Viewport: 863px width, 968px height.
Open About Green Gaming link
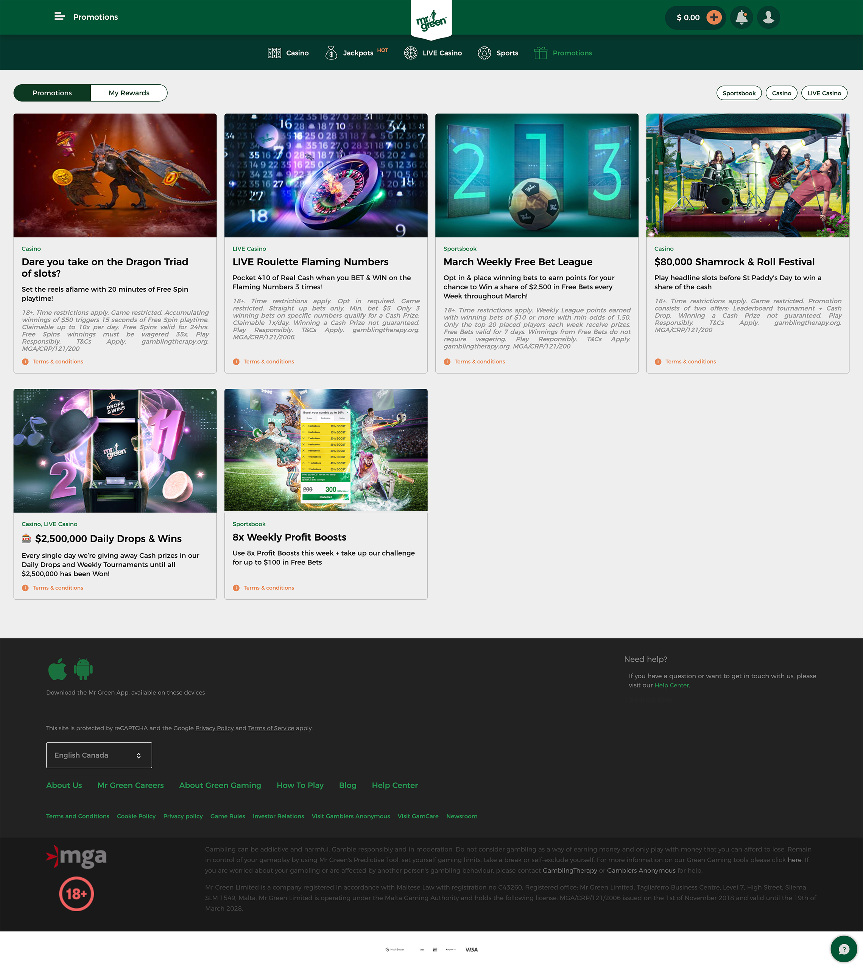pyautogui.click(x=220, y=785)
